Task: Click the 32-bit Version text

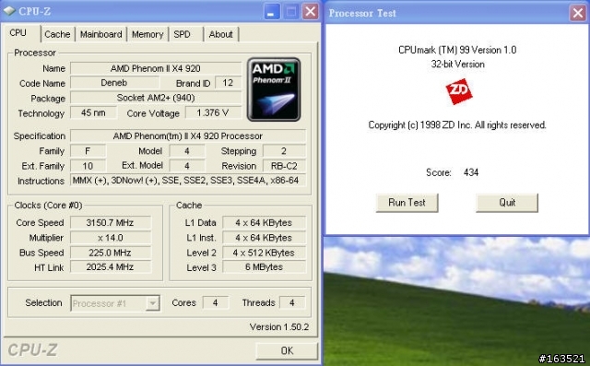Action: (x=457, y=65)
